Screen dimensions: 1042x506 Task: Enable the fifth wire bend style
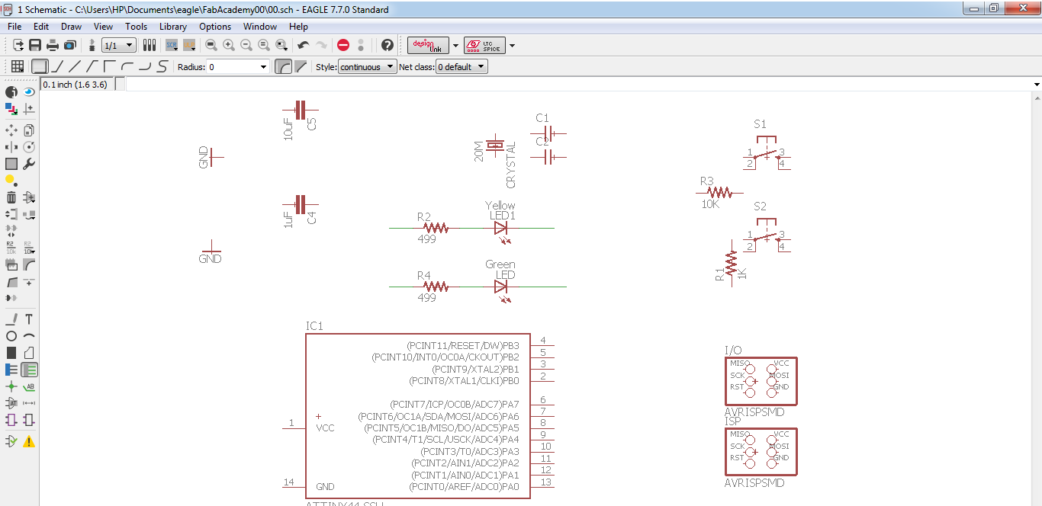[x=110, y=66]
